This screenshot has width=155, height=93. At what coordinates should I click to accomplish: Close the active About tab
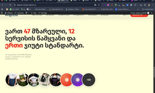pyautogui.click(x=67, y=1)
